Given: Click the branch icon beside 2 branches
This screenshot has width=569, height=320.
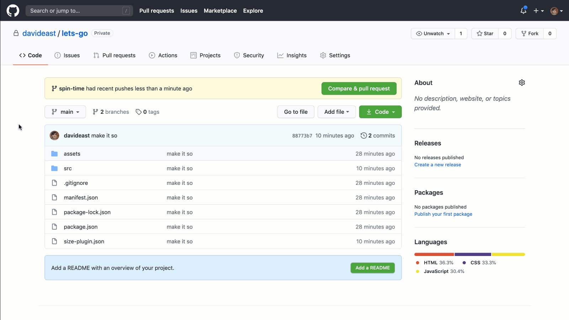Looking at the screenshot, I should tap(95, 112).
